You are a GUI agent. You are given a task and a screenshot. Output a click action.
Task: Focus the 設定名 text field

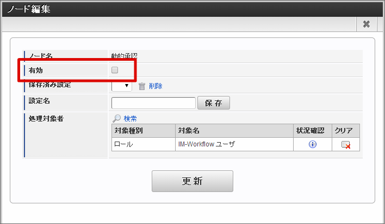[x=153, y=103]
